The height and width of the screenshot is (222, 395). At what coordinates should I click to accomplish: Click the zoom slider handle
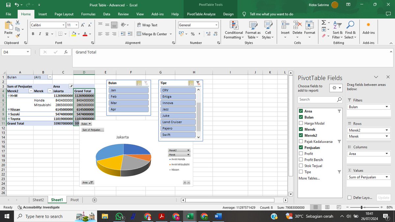tap(362, 207)
